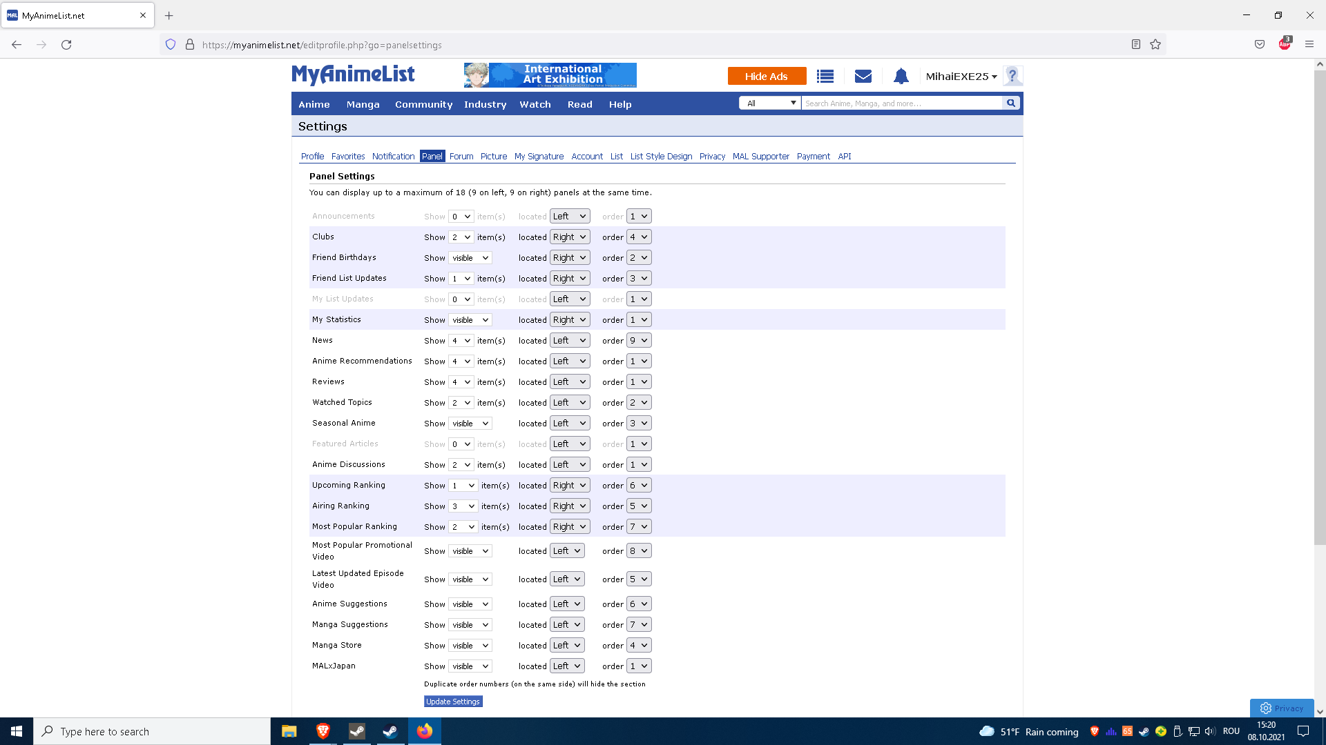Change Upcoming Ranking located dropdown
The image size is (1326, 745).
[x=570, y=486]
